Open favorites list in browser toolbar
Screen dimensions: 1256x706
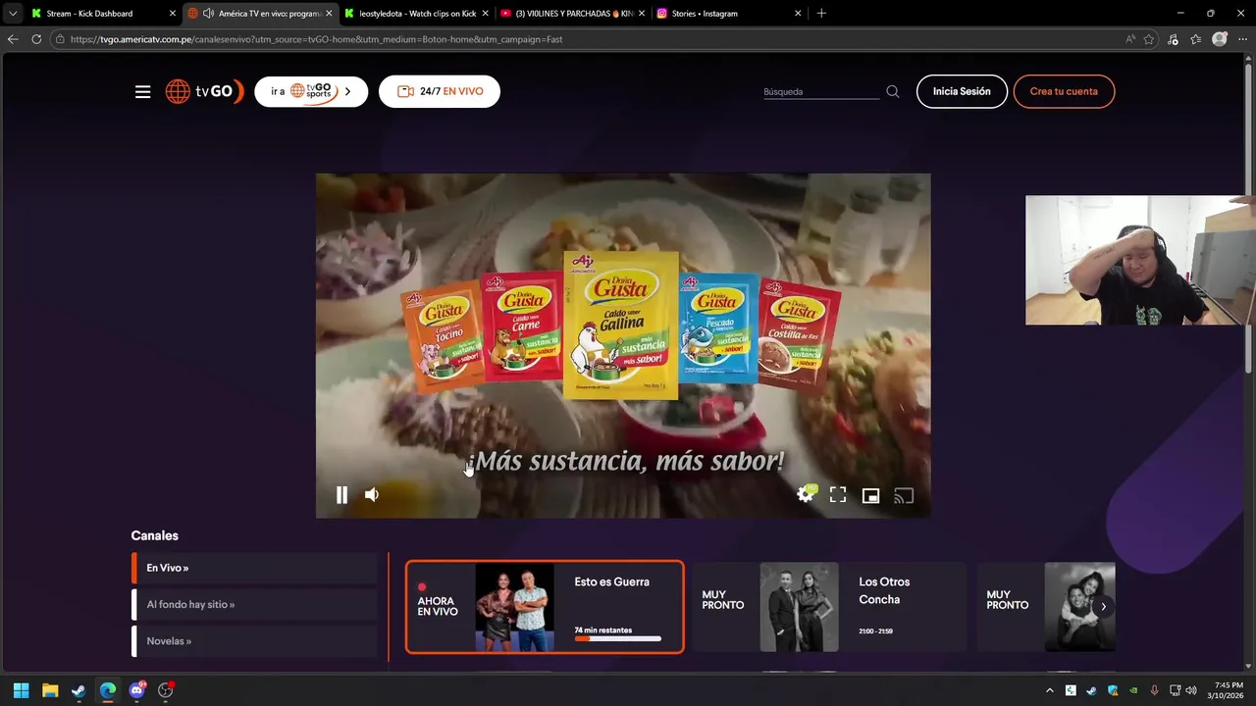pos(1196,39)
